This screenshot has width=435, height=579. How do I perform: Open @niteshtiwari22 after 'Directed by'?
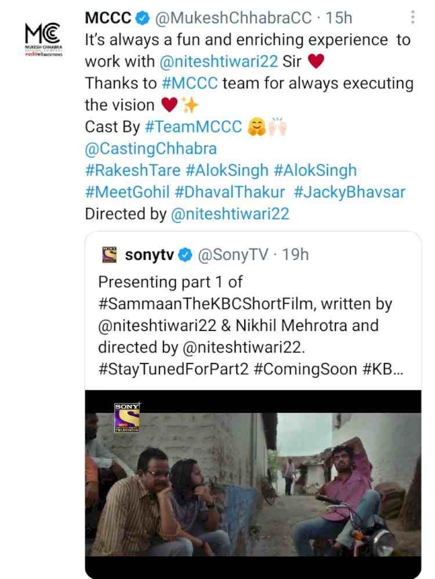pos(230,214)
